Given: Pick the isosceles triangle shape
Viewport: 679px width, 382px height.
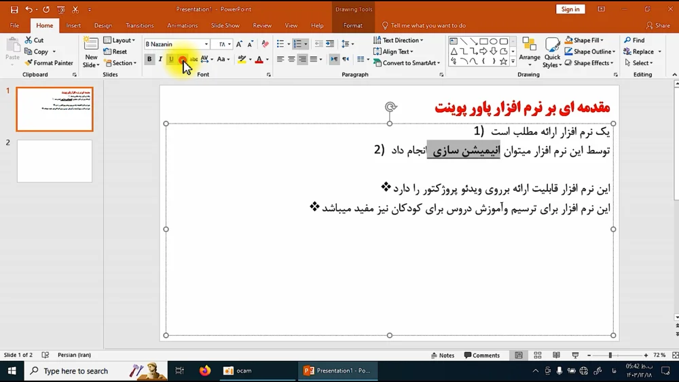Looking at the screenshot, I should pos(454,52).
